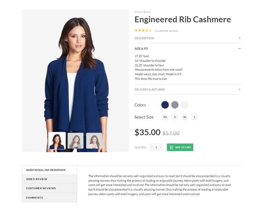Select size L

(195, 117)
